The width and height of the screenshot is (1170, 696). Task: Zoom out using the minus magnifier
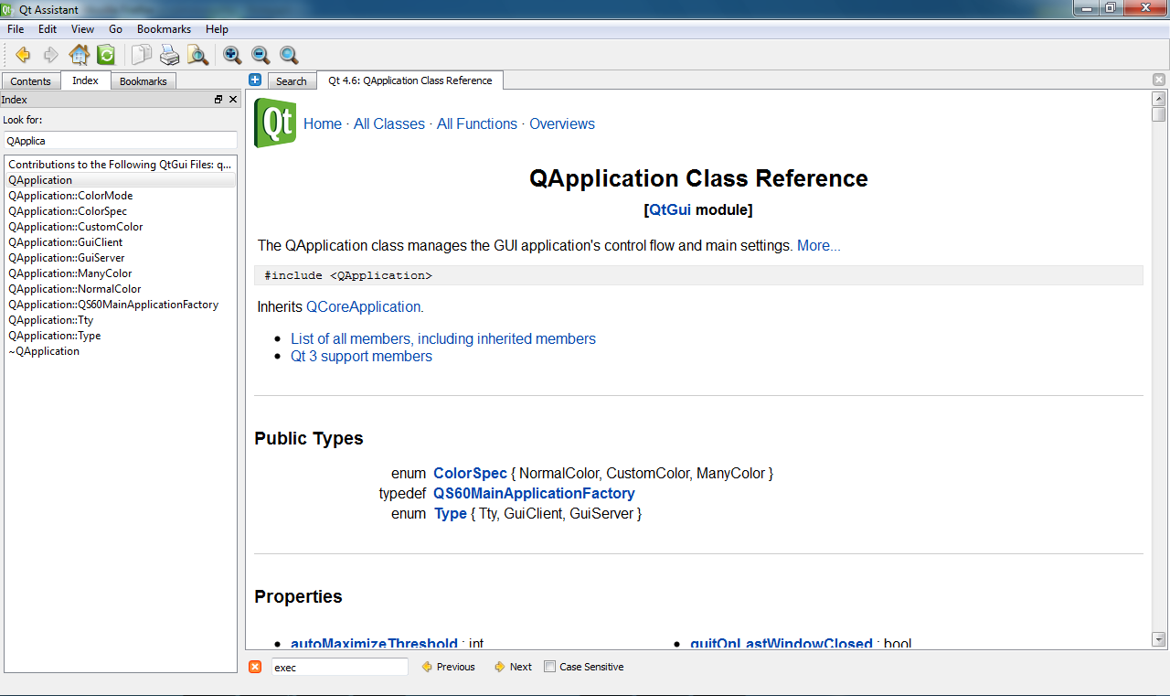point(261,55)
